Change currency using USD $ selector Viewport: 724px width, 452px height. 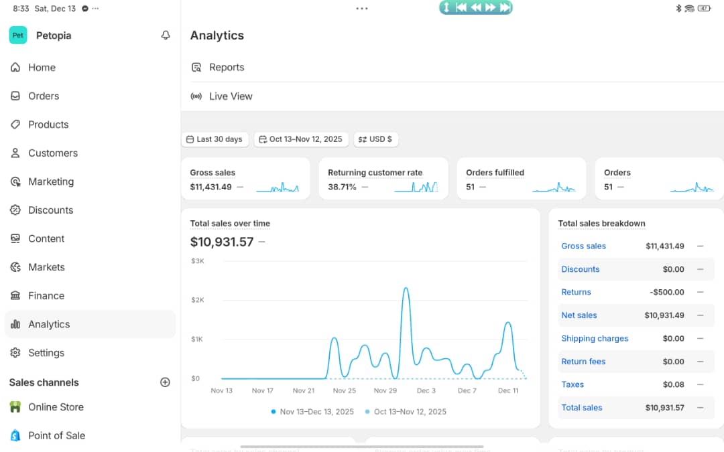[375, 139]
